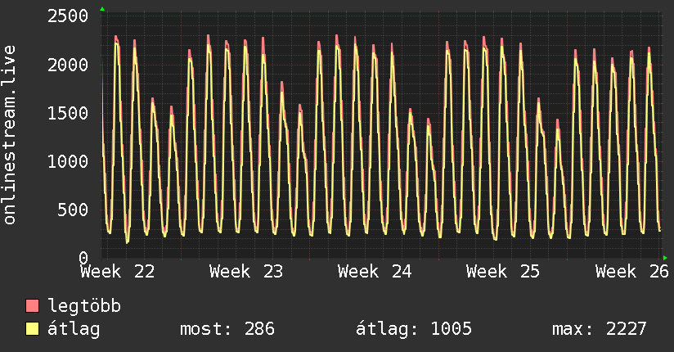674x352 pixels.
Task: Click the 1500 y-axis value
Action: point(68,113)
